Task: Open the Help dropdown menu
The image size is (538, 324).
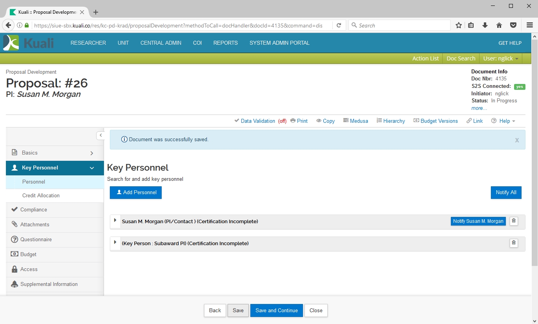Action: 503,121
